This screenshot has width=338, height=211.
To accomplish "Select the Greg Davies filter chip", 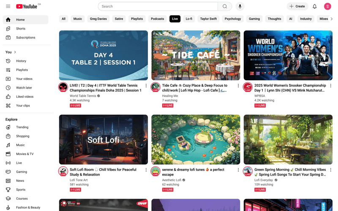I will coord(98,19).
